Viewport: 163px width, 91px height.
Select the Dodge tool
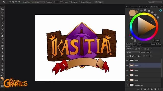pos(2,52)
